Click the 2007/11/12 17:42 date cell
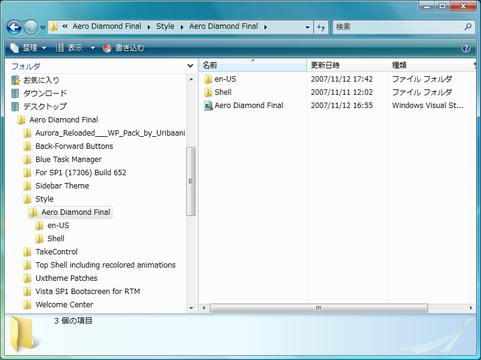The height and width of the screenshot is (360, 481). [x=342, y=79]
